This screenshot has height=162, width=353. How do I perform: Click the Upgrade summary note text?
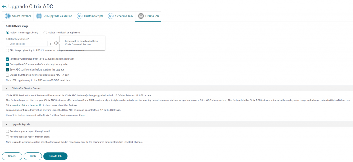pyautogui.click(x=74, y=142)
